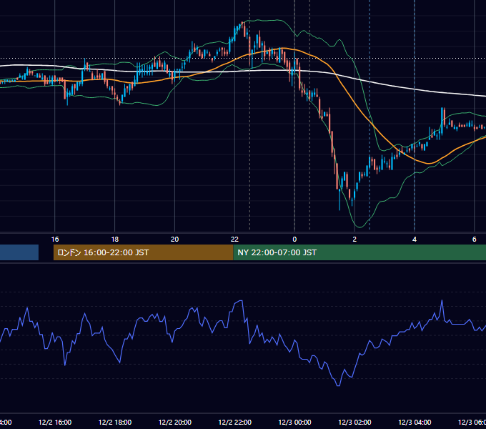Viewport: 486px width, 429px height.
Task: Click the 12/2 16:00 date label
Action: point(55,422)
